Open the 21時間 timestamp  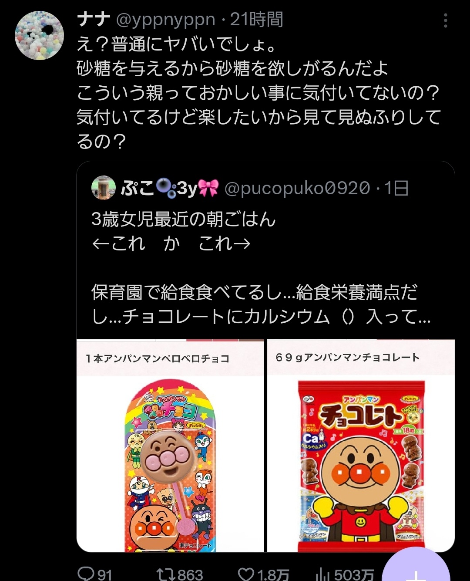(257, 20)
